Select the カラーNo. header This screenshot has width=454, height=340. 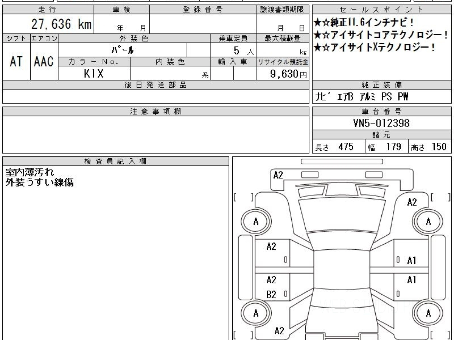[x=94, y=62]
